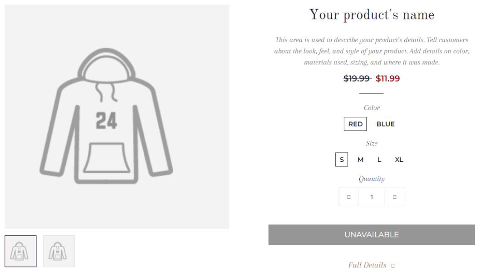Select the first hoodie thumbnail
This screenshot has height=276, width=490.
coord(21,251)
